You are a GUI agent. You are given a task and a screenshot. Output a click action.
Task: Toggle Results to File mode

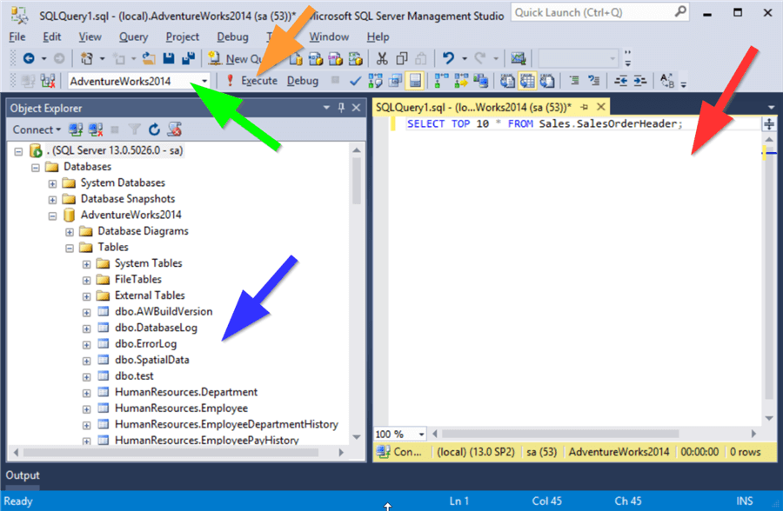coord(547,81)
